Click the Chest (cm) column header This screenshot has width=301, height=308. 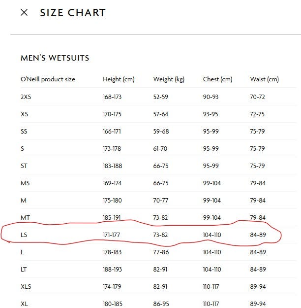tap(217, 79)
